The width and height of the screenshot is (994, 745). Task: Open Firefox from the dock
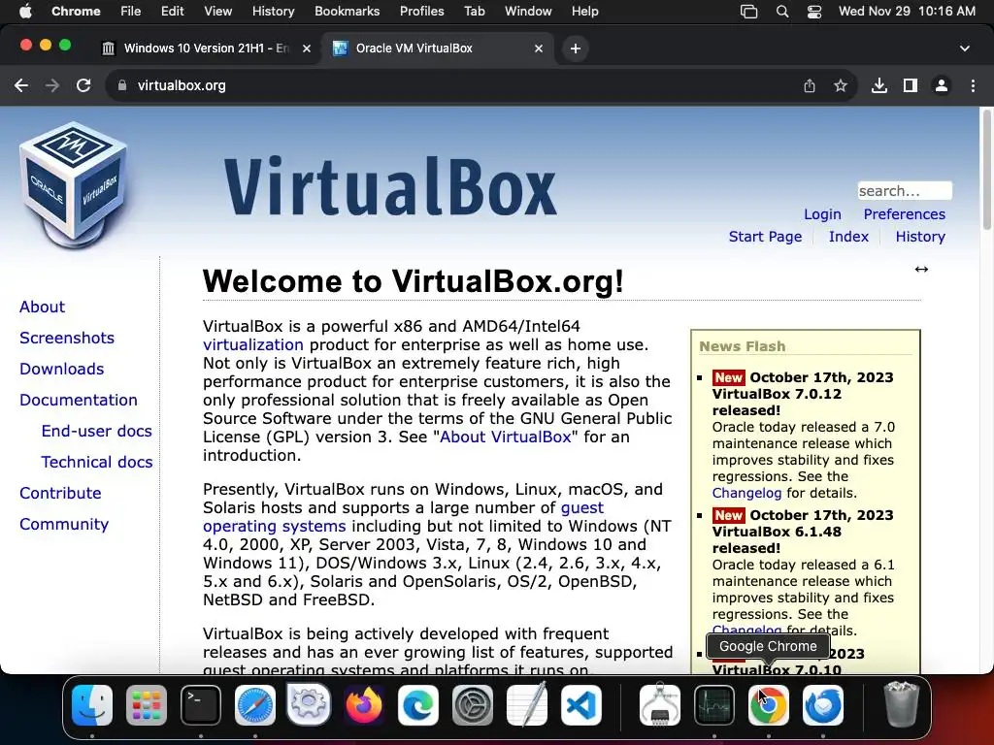[363, 705]
